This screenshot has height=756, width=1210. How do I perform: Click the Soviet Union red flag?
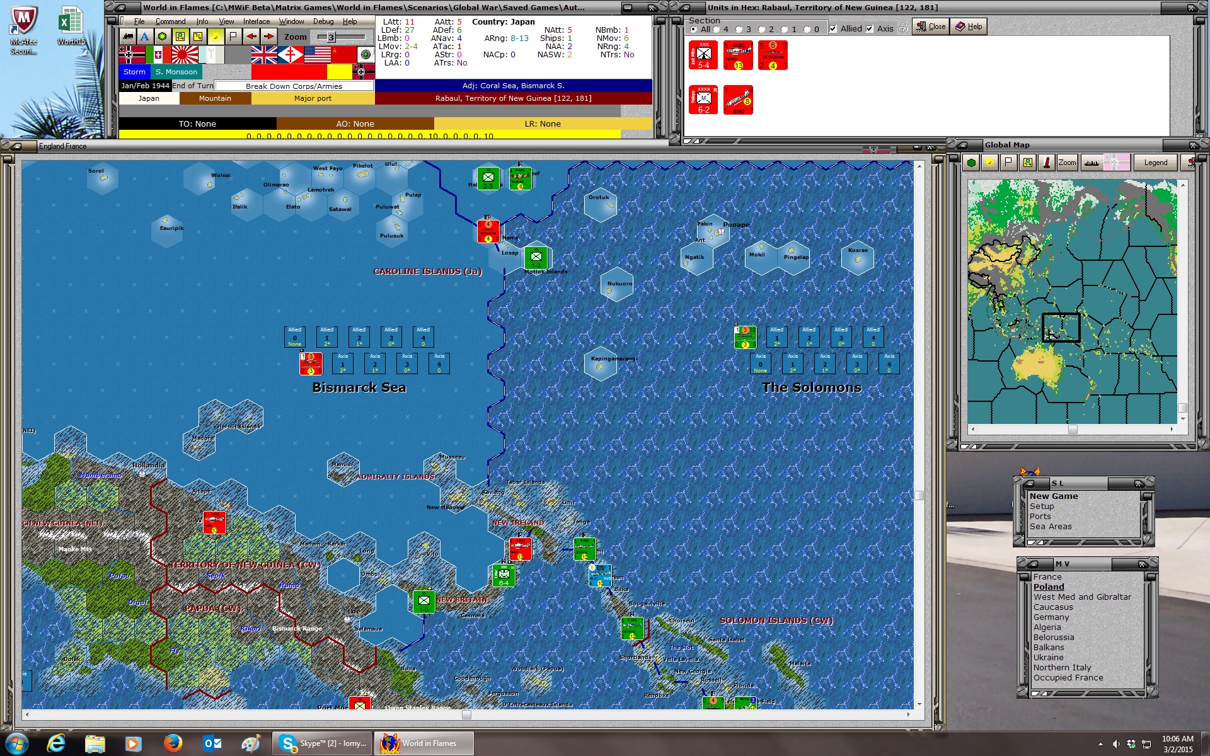[343, 55]
